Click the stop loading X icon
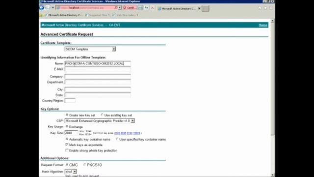This screenshot has width=314, height=177. coord(153,8)
